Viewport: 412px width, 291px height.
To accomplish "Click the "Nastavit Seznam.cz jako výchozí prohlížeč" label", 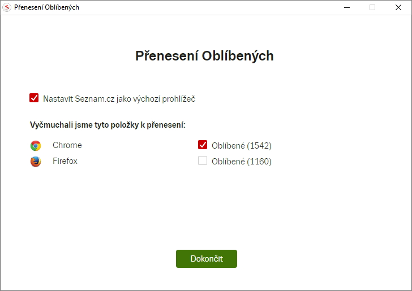I will click(x=119, y=99).
